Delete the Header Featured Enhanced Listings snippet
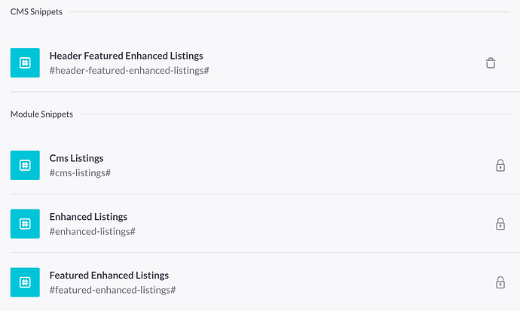 pos(491,63)
